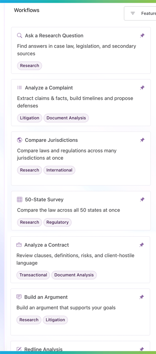The width and height of the screenshot is (156, 354).
Task: Click the Transactional tag on Analyze a Contract
Action: point(33,275)
